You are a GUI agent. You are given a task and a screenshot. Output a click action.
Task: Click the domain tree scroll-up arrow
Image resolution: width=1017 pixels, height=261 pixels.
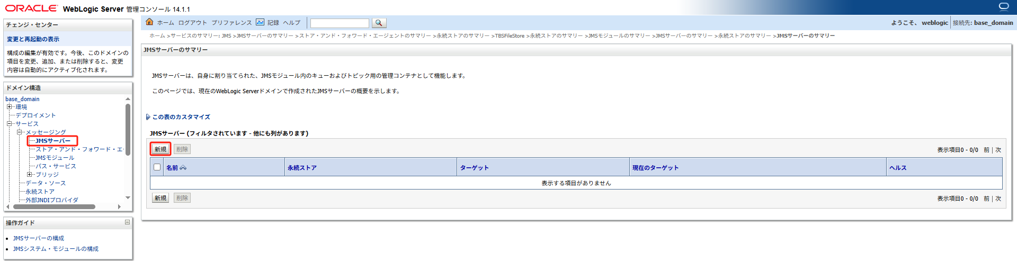tap(128, 99)
